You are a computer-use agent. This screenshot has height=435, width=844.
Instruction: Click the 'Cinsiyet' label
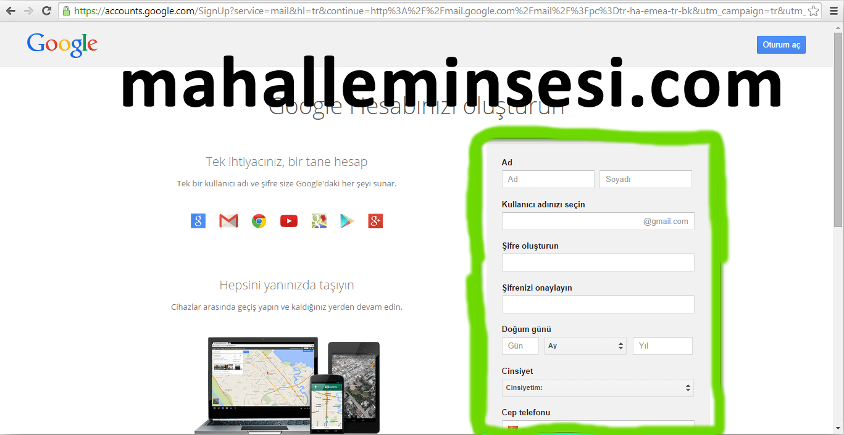point(517,371)
